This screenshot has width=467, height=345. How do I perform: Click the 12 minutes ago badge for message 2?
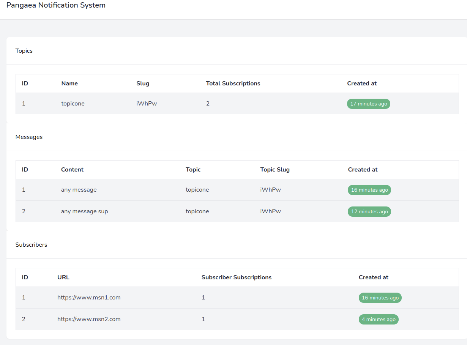pos(369,211)
